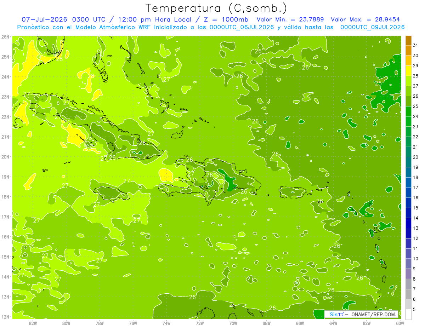Click the '70W' longitude axis label
The width and height of the screenshot is (425, 328).
click(x=233, y=323)
